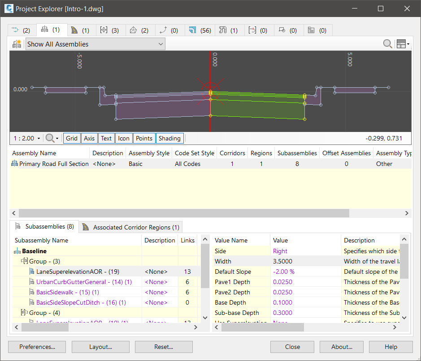This screenshot has height=361, width=421.
Task: Toggle the Grid display button
Action: pos(72,138)
